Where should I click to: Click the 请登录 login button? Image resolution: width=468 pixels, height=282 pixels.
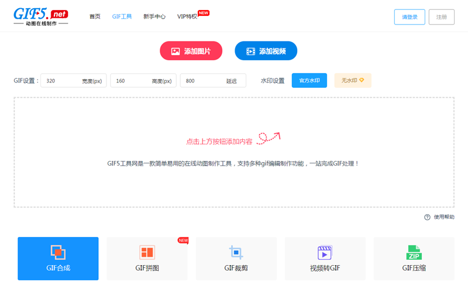click(x=409, y=17)
